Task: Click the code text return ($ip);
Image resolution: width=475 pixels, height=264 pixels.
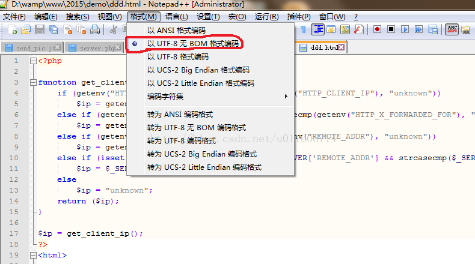Action: [88, 202]
